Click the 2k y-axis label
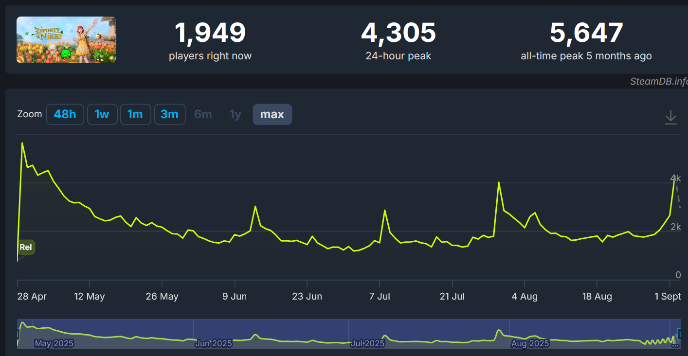 pyautogui.click(x=675, y=227)
